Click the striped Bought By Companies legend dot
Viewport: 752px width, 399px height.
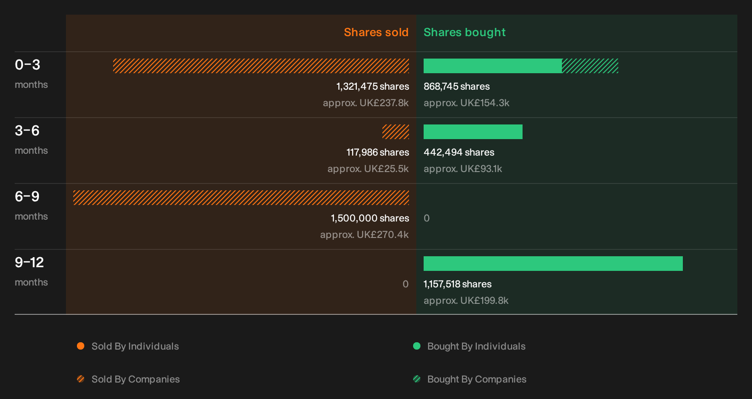click(x=417, y=379)
